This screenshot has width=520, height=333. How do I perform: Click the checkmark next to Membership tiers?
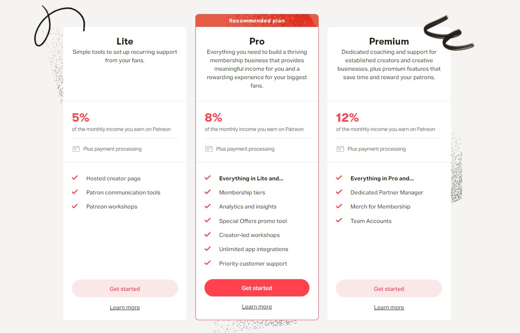tap(207, 192)
